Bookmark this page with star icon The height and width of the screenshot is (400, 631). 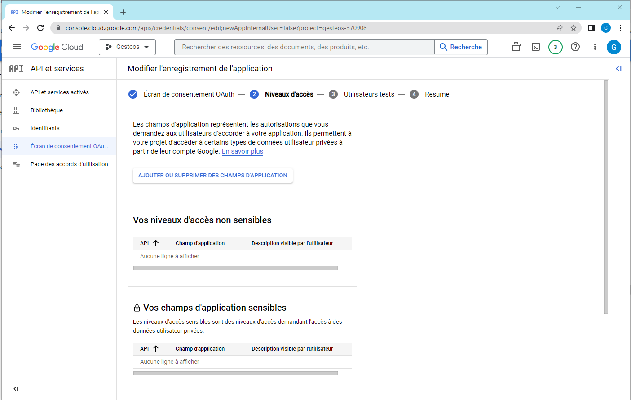click(574, 28)
